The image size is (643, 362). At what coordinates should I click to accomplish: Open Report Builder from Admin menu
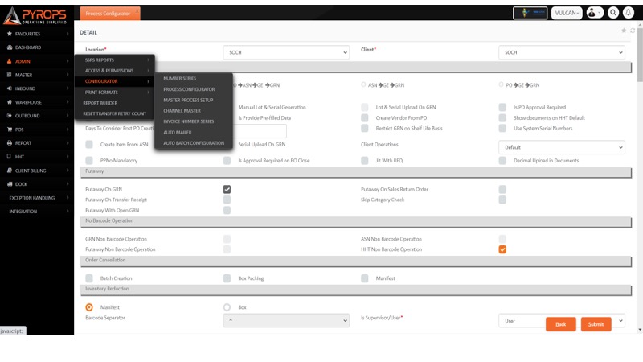100,103
